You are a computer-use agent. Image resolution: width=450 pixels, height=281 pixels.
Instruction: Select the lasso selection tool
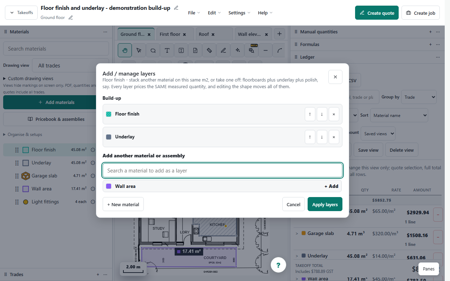[153, 50]
